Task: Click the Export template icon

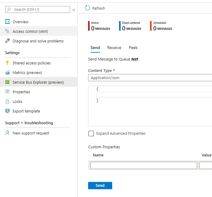Action: [x=8, y=111]
